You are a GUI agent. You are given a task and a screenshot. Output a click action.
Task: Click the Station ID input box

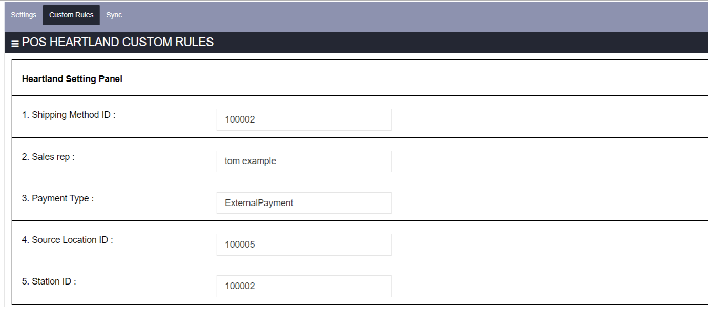click(x=304, y=286)
